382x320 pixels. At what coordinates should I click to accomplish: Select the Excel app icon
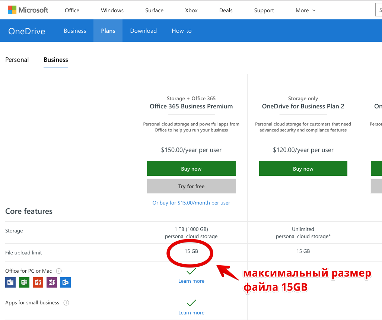point(24,282)
